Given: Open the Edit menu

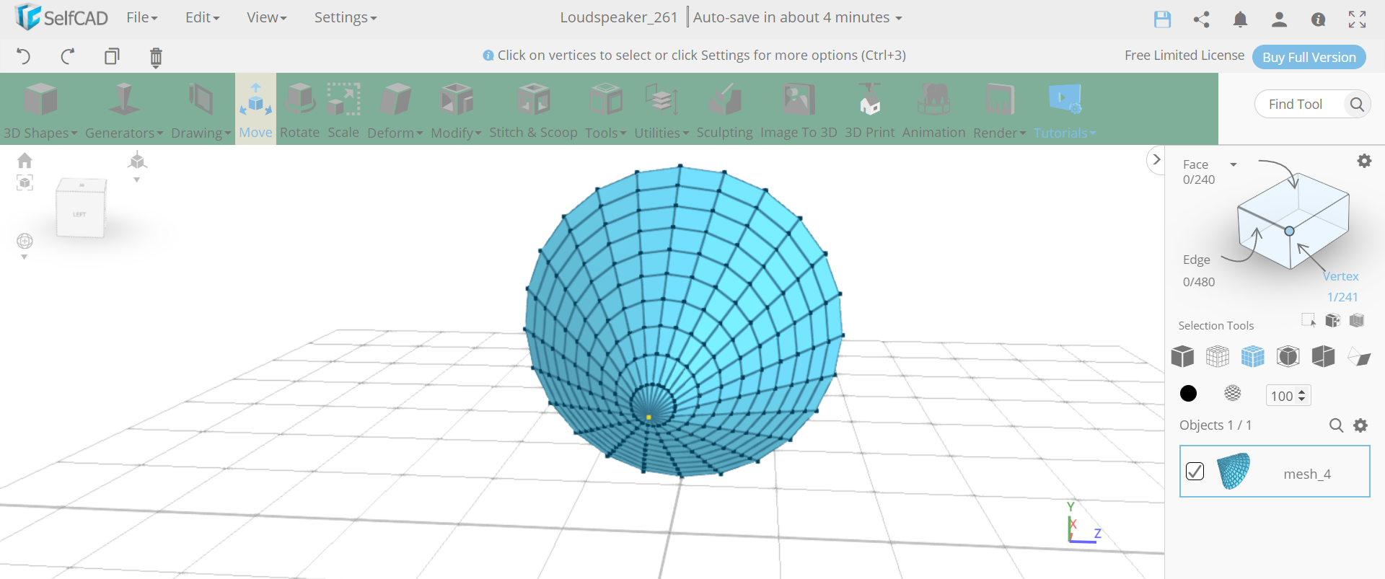Looking at the screenshot, I should point(202,17).
